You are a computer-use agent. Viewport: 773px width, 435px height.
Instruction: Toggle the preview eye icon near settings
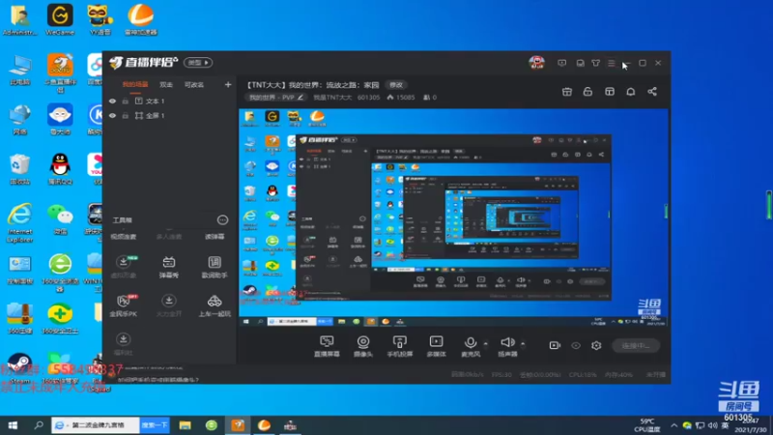click(x=576, y=345)
